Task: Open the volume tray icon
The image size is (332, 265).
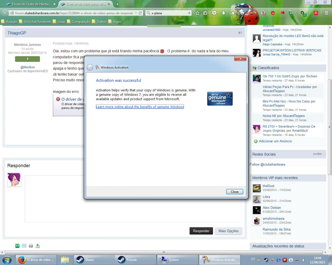Action: click(x=304, y=260)
